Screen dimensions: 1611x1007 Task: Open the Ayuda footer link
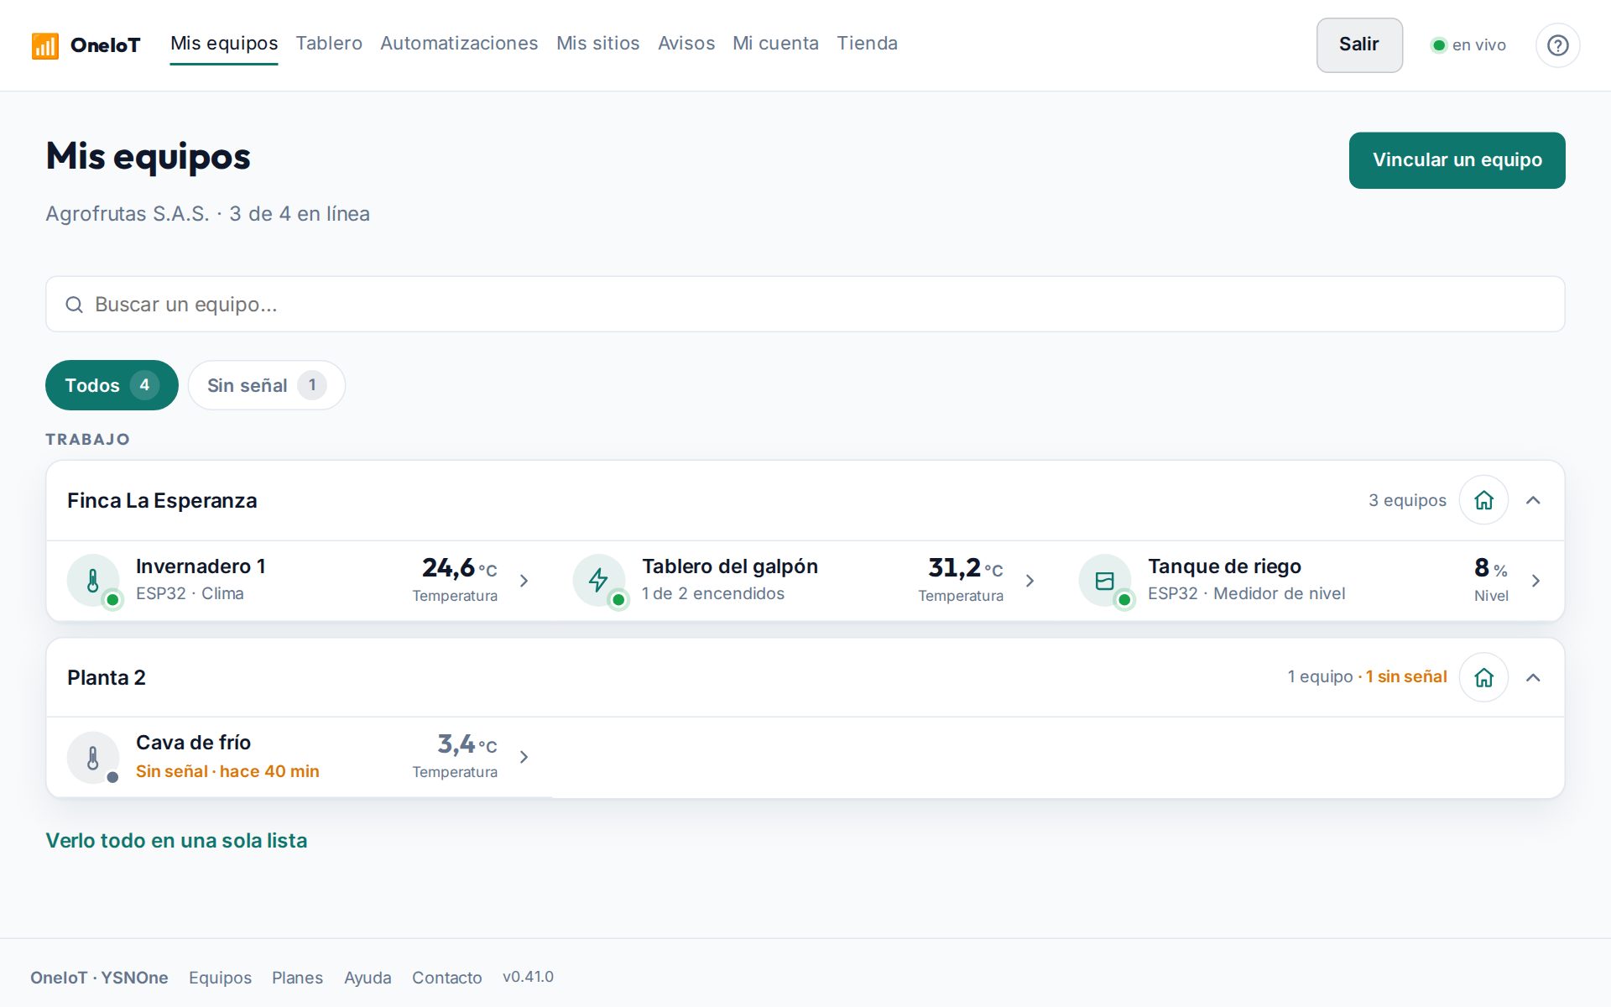tap(368, 978)
